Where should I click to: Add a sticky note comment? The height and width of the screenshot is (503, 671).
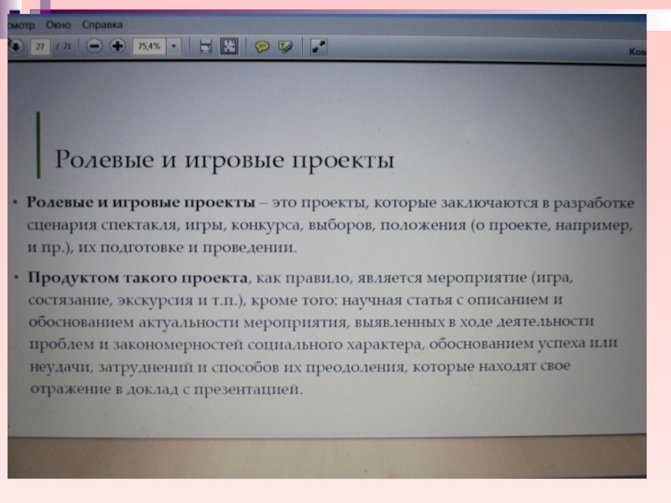point(262,47)
